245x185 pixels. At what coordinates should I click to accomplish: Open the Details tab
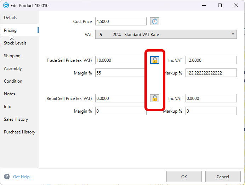point(10,18)
